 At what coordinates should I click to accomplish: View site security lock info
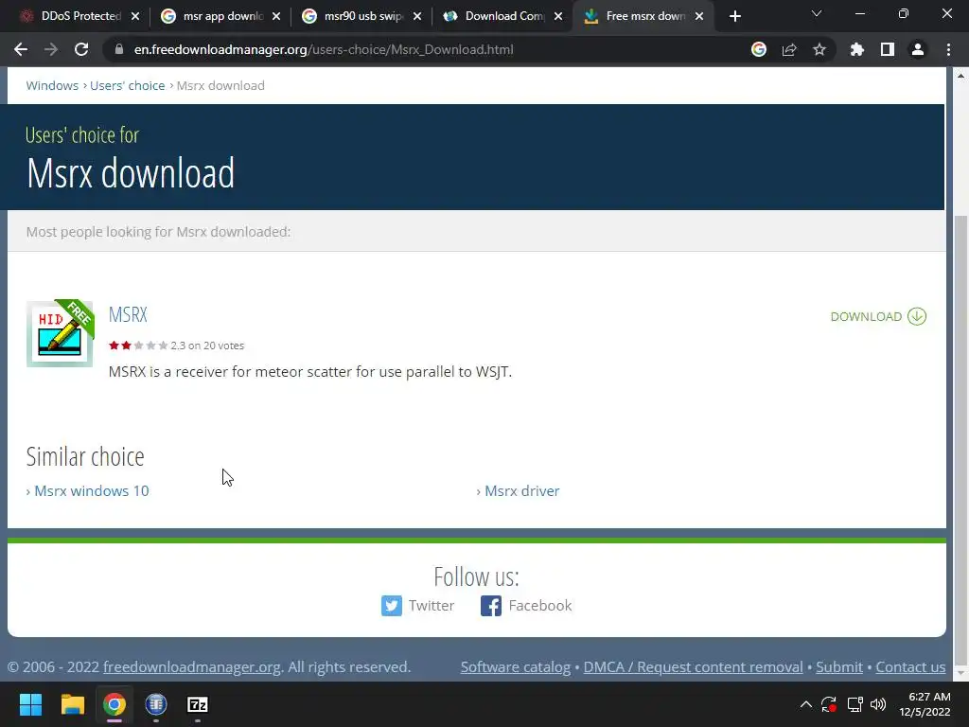[x=119, y=49]
